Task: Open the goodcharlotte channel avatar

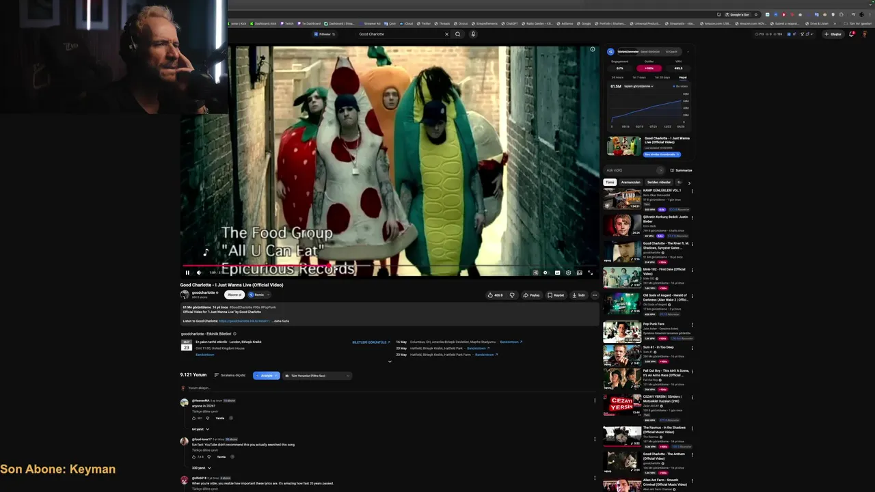Action: pos(185,295)
